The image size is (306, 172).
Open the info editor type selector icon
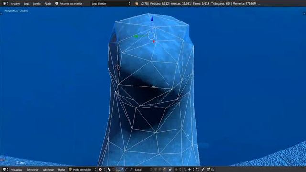click(5, 3)
